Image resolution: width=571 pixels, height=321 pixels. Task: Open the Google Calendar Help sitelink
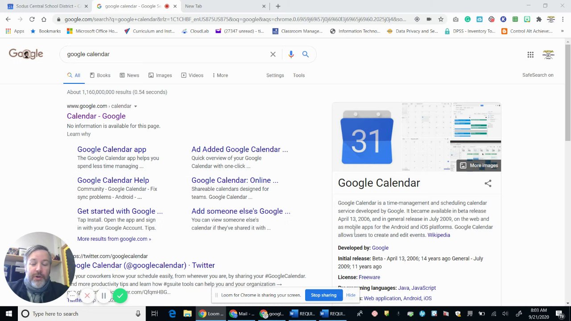tap(113, 180)
